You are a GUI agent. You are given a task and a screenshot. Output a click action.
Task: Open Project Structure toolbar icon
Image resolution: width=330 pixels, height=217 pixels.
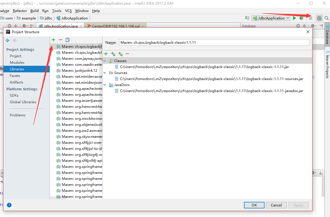click(319, 18)
